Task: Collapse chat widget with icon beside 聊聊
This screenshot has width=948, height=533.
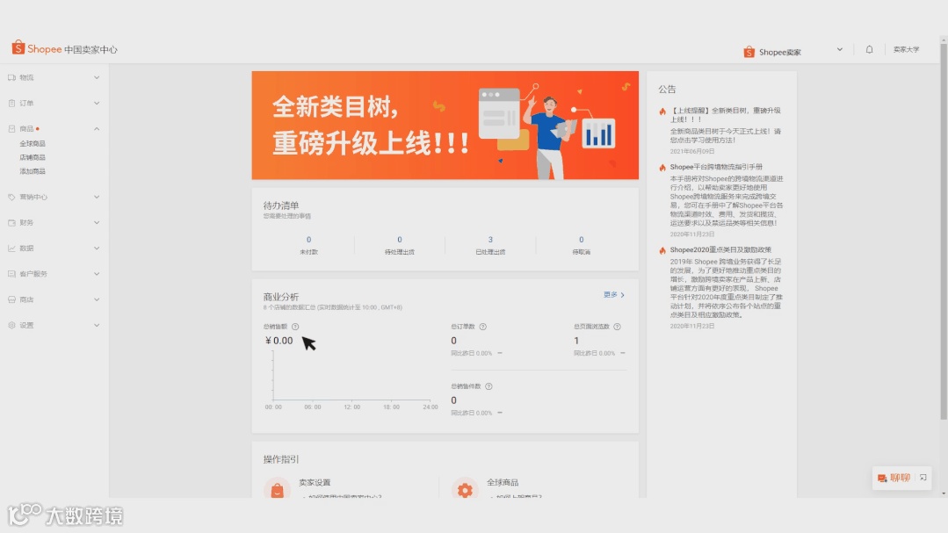Action: point(923,478)
